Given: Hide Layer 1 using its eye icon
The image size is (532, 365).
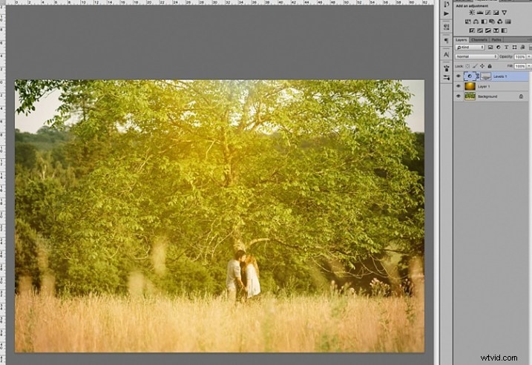Looking at the screenshot, I should [459, 86].
